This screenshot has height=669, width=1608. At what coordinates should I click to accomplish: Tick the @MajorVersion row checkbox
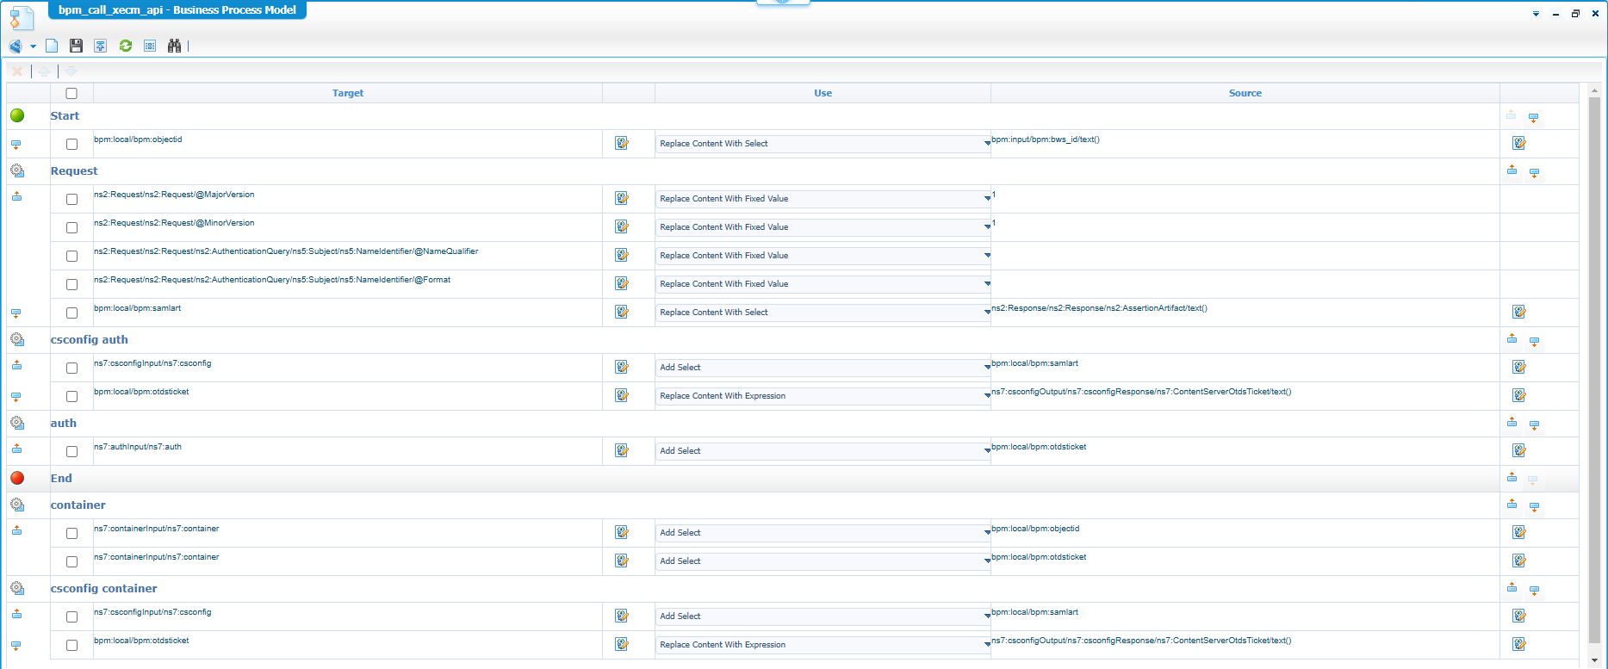tap(72, 200)
